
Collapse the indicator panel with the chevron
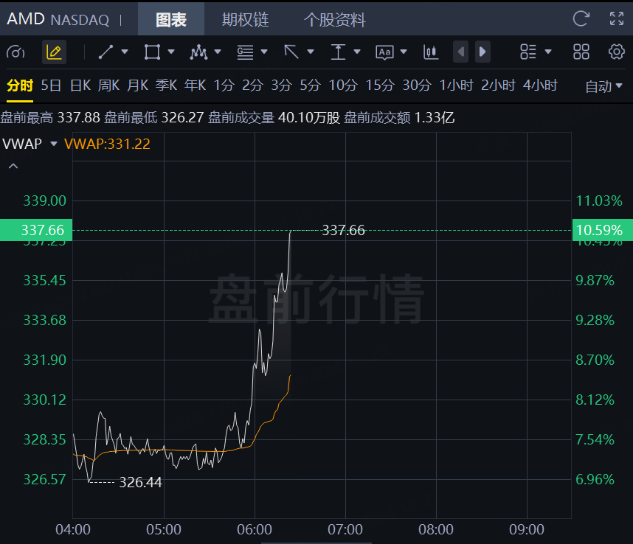tap(13, 166)
